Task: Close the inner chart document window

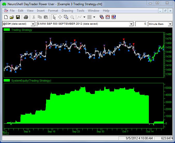Action: click(x=170, y=11)
